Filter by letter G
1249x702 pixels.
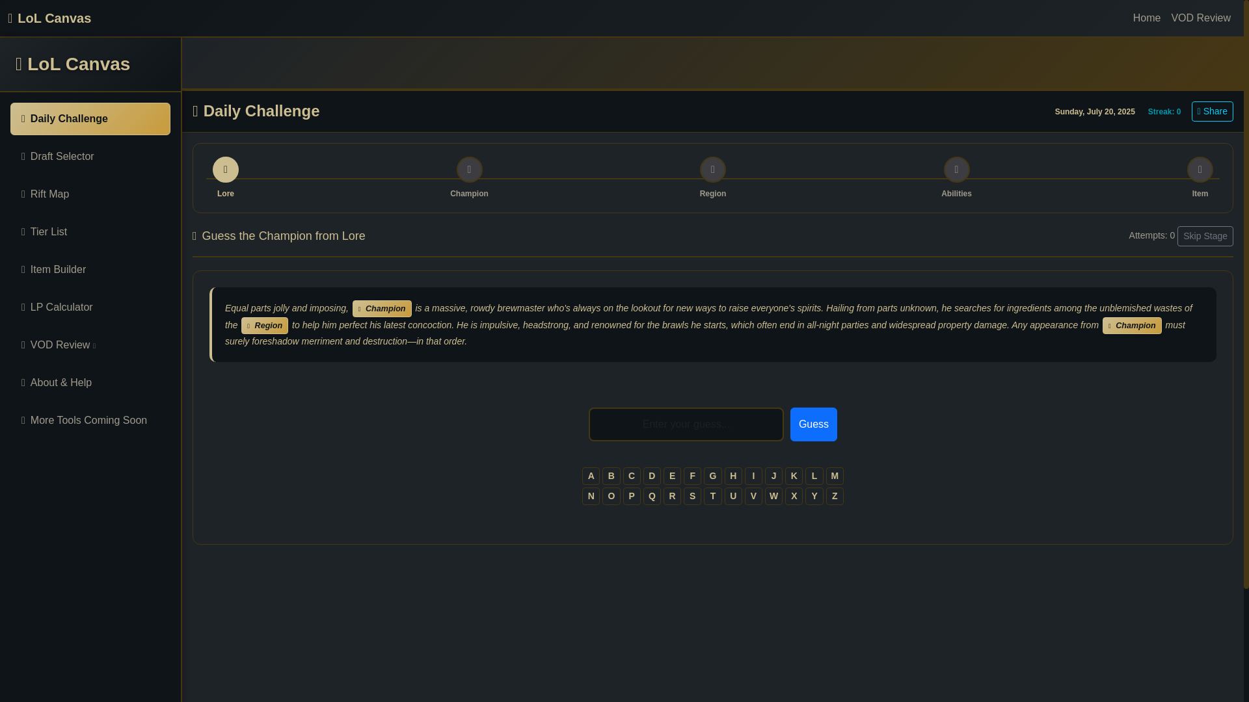tap(713, 476)
